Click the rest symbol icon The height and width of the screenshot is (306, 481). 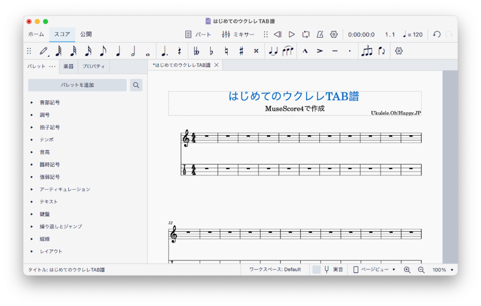tap(179, 51)
